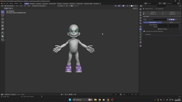The width and height of the screenshot is (182, 102).
Task: Open the Object Constraints properties tab
Action: pos(140,37)
